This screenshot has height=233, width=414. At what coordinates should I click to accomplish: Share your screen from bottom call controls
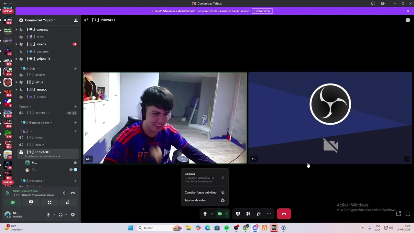pyautogui.click(x=238, y=214)
